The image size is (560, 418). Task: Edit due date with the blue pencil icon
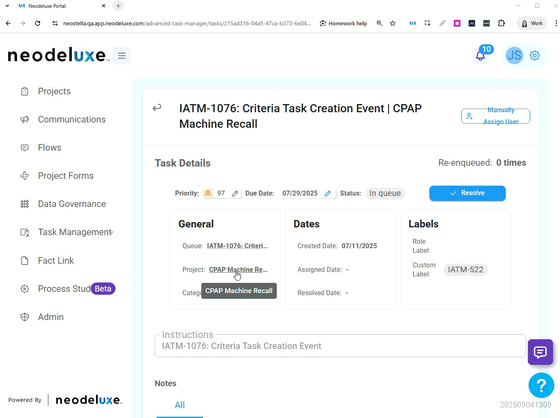[327, 193]
